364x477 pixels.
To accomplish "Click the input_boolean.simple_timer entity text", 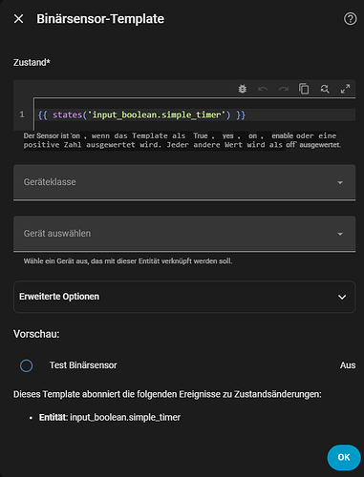I will (125, 417).
